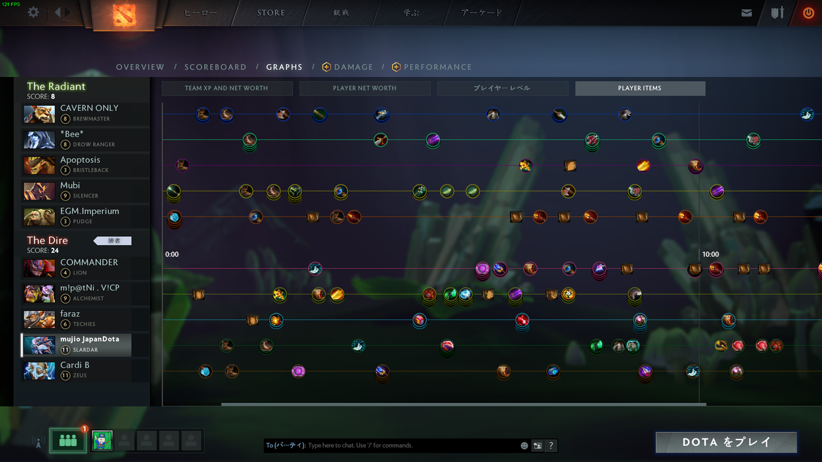Switch to the SCOREBOARD tab
822x462 pixels.
[215, 67]
